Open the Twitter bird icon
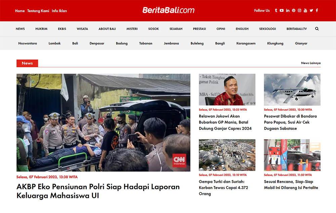 tap(311, 10)
